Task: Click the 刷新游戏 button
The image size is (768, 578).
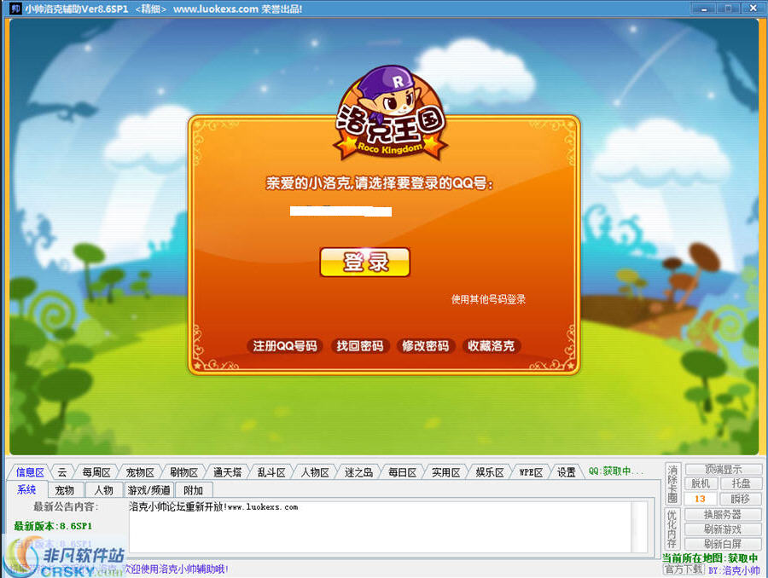Action: (723, 529)
